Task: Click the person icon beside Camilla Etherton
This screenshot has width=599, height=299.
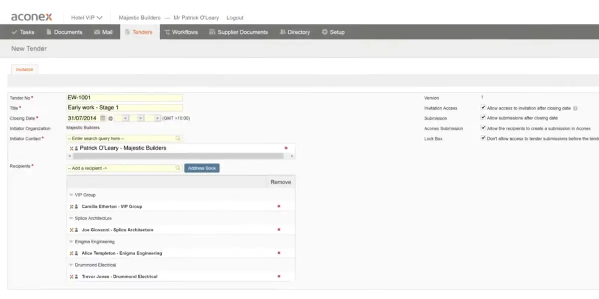Action: click(76, 206)
